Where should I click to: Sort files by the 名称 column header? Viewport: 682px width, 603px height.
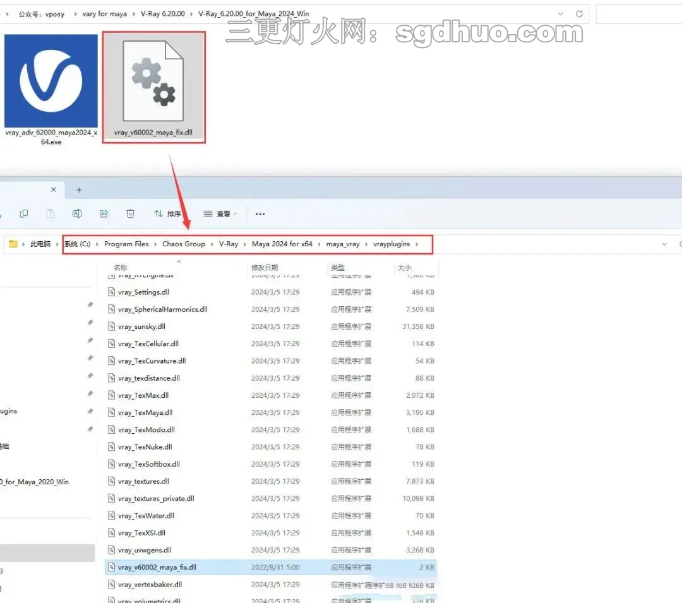coord(120,267)
